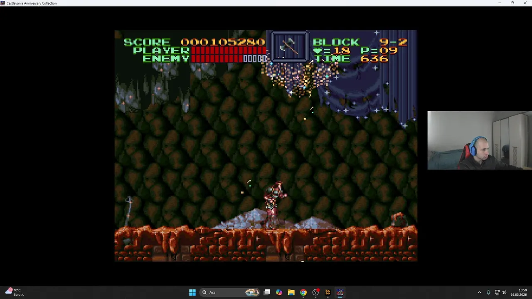Click the red PLAYER health bar
Viewport: 532px width, 299px height.
(228, 50)
